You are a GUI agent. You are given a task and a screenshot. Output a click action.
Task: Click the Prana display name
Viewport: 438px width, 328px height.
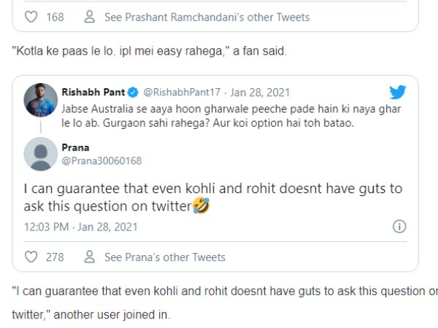point(75,146)
